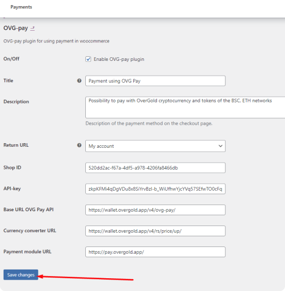Click the 'On/Off' label
This screenshot has height=291, width=285.
[x=11, y=59]
